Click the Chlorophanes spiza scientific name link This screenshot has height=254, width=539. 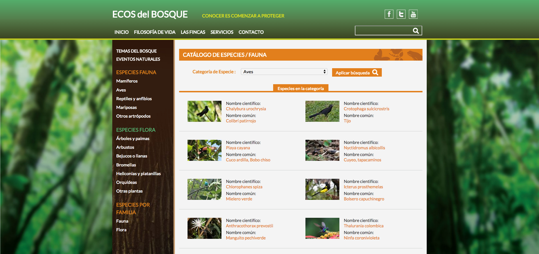pos(244,187)
